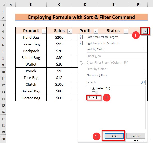The image size is (153, 143).
Task: Select the Status header cell
Action: point(113,31)
